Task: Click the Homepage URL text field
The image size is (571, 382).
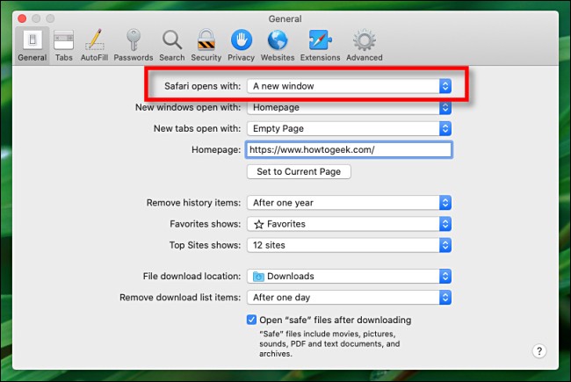Action: (349, 150)
